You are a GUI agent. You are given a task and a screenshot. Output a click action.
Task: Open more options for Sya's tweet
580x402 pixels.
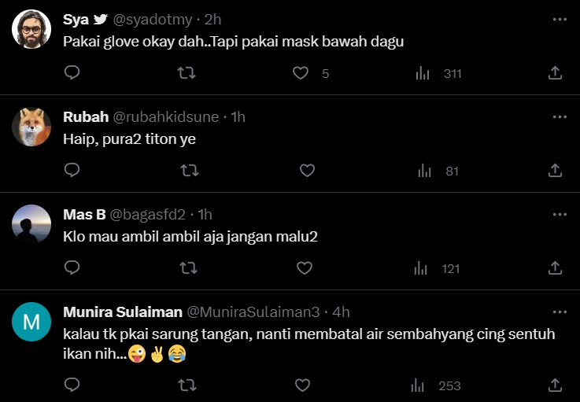pyautogui.click(x=560, y=20)
